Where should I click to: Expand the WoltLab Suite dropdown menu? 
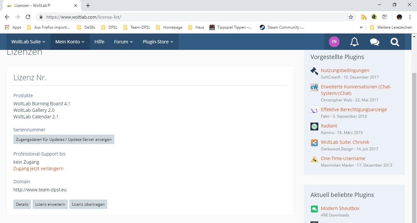pos(28,42)
